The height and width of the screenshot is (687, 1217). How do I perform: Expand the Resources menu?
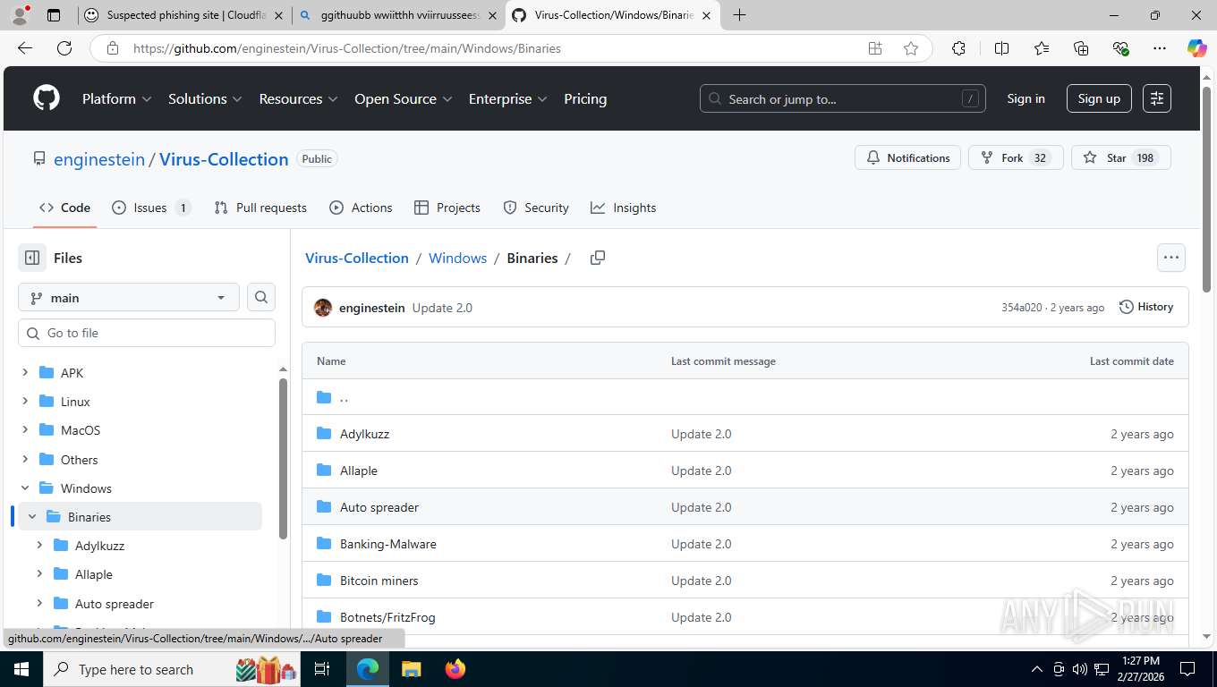click(298, 98)
